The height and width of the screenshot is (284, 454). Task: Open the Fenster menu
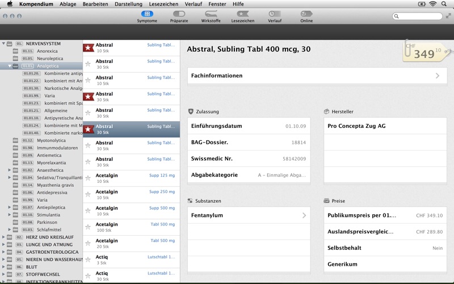[217, 4]
